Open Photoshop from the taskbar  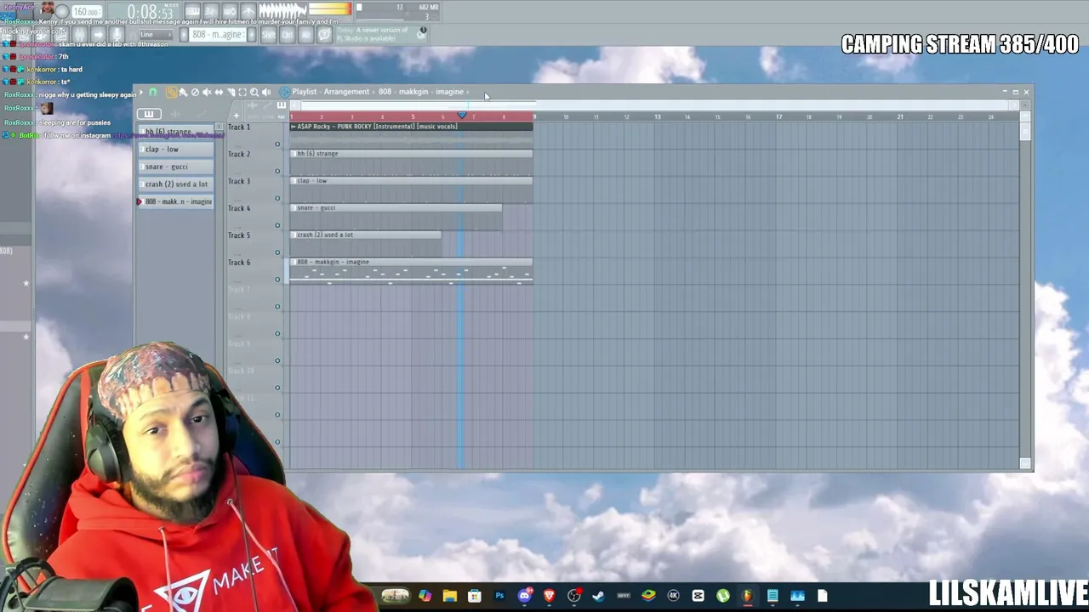pos(499,596)
